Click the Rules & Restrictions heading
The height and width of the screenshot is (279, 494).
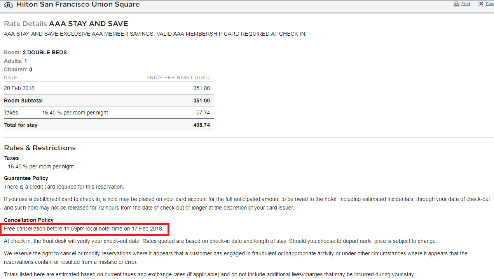[x=40, y=148]
